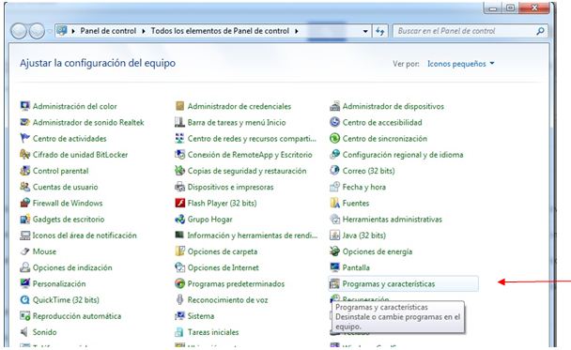This screenshot has width=571, height=350.
Task: Open the Firewall de Windows icon
Action: click(24, 203)
